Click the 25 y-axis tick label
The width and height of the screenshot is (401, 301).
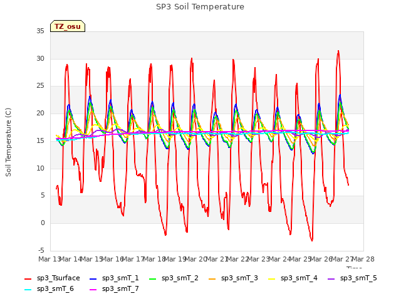click(x=40, y=86)
